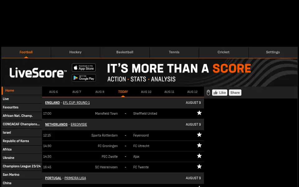The height and width of the screenshot is (187, 299).
Task: Switch to the Tennis tab
Action: (174, 52)
